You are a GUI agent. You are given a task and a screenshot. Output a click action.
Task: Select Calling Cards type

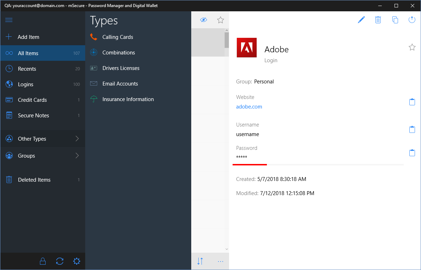tap(138, 37)
